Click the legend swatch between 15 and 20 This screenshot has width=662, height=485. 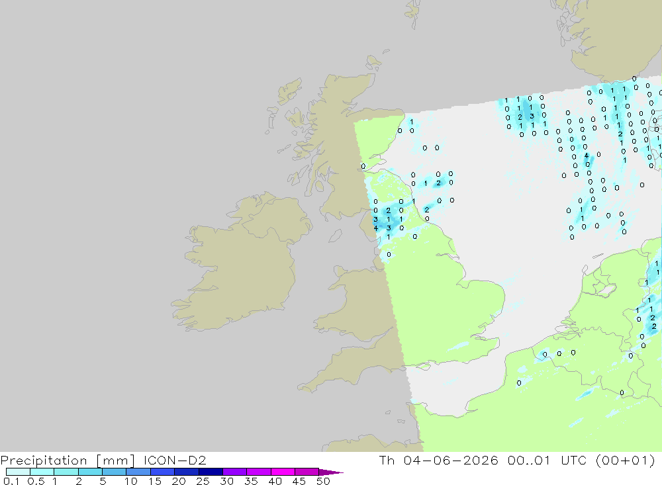[162, 472]
